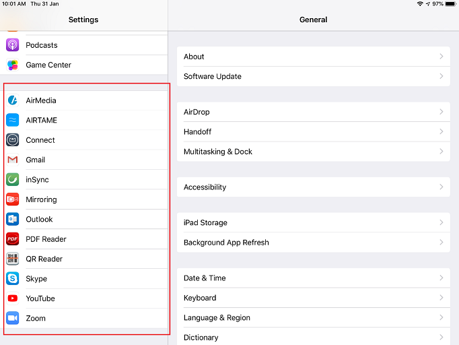Expand the About row chevron
The image size is (459, 345).
[442, 57]
